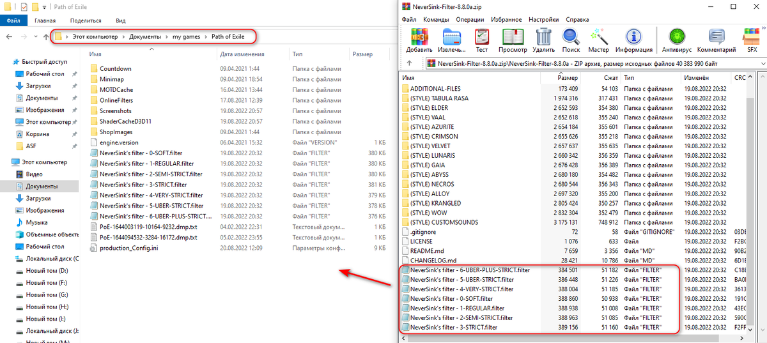The height and width of the screenshot is (343, 767).
Task: Click Explorer back navigation arrow
Action: click(8, 37)
